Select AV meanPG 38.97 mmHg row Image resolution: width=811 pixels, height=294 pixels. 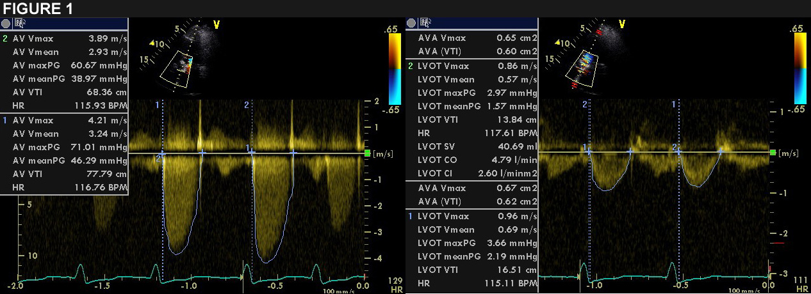[x=65, y=79]
